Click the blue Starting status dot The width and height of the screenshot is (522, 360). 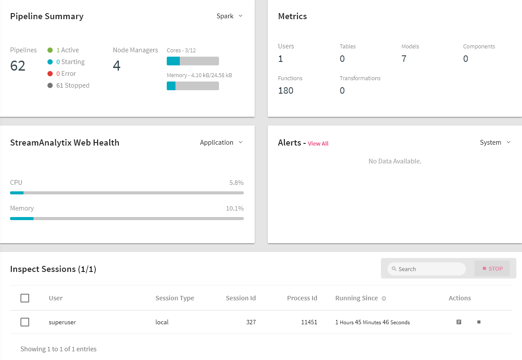click(50, 62)
